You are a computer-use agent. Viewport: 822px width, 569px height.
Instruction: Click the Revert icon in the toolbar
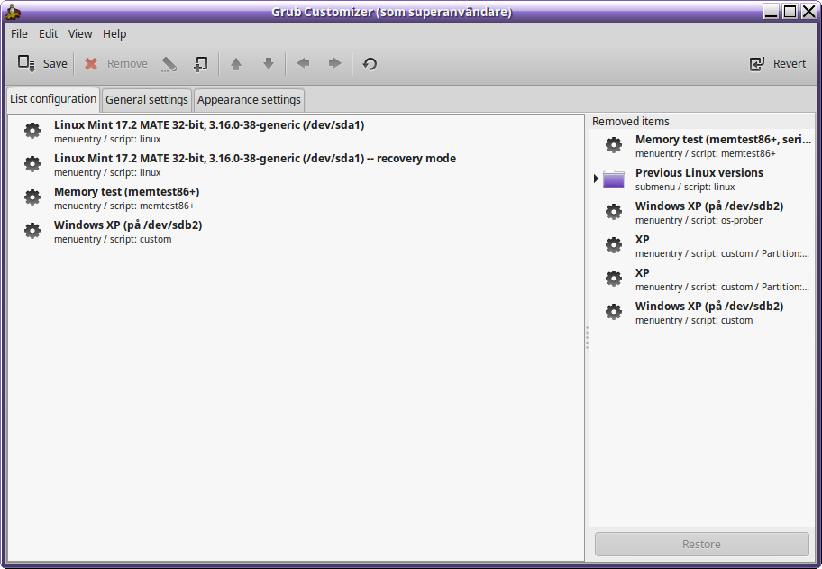click(757, 63)
